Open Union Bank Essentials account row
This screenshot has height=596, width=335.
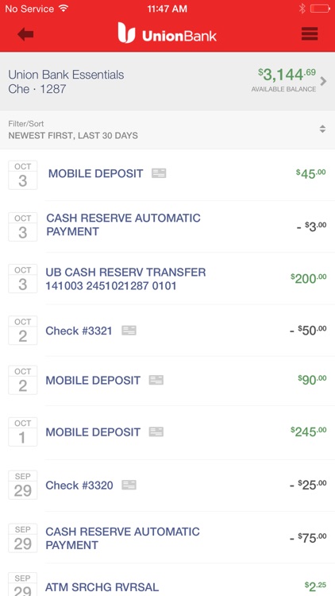pyautogui.click(x=167, y=81)
